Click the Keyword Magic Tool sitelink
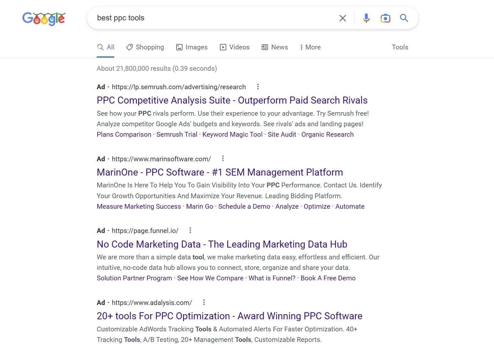 (x=232, y=134)
